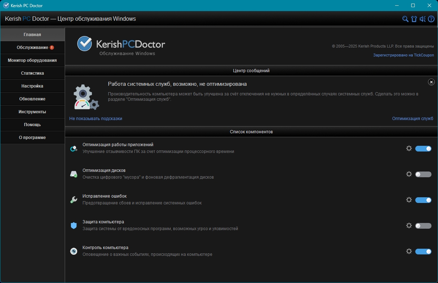The width and height of the screenshot is (438, 283).
Task: Enable the Оптимизация дисков toggle
Action: pos(423,174)
